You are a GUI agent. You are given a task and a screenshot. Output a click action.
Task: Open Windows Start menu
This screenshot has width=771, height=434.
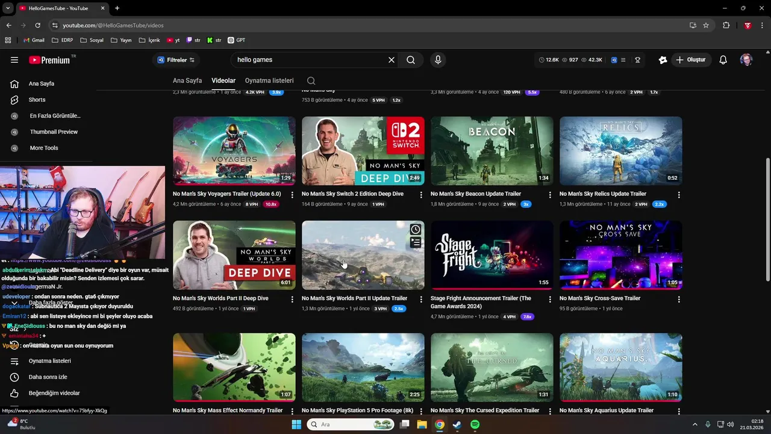(296, 424)
